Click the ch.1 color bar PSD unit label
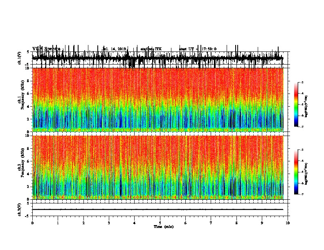The height and width of the screenshot is (250, 324). (306, 106)
